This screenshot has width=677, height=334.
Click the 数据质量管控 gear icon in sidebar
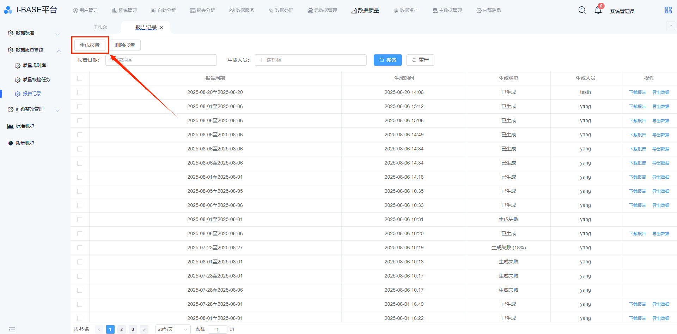click(11, 50)
